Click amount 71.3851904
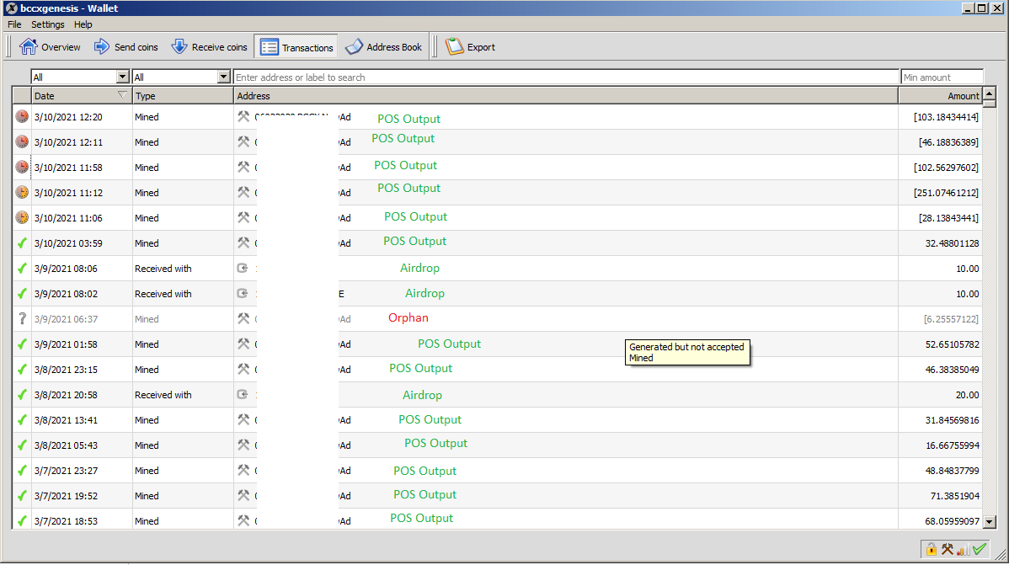Viewport: 1009px width, 565px height. tap(954, 496)
